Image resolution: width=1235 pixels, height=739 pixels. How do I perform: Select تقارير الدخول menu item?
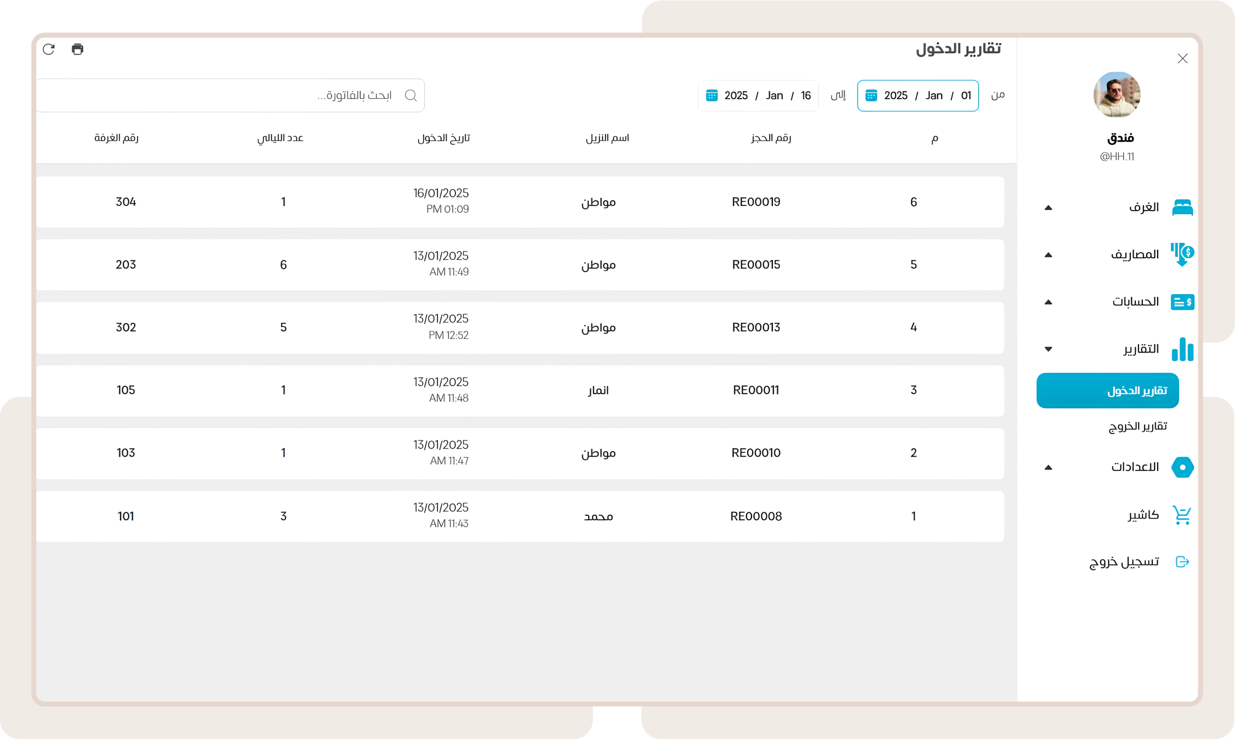point(1107,390)
